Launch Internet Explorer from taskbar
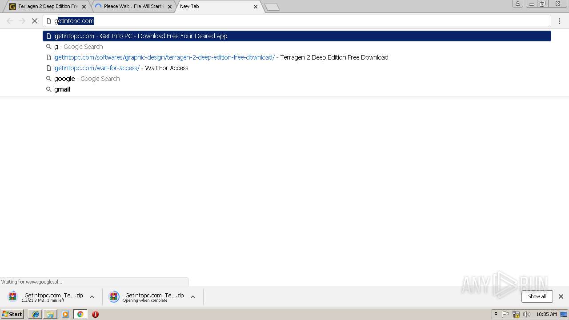This screenshot has height=320, width=569. [x=36, y=314]
